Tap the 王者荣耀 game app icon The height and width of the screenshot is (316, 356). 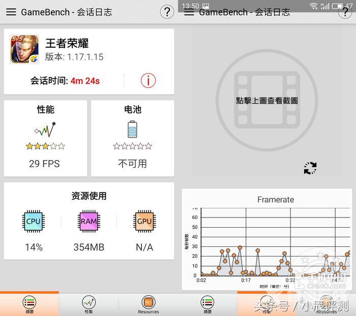(24, 49)
